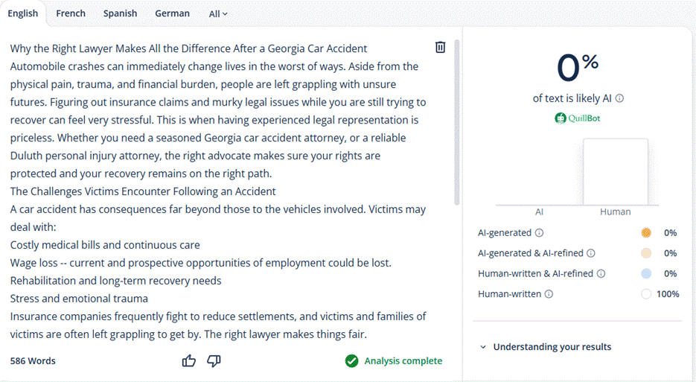
Task: Expand Understanding your results section
Action: (546, 347)
